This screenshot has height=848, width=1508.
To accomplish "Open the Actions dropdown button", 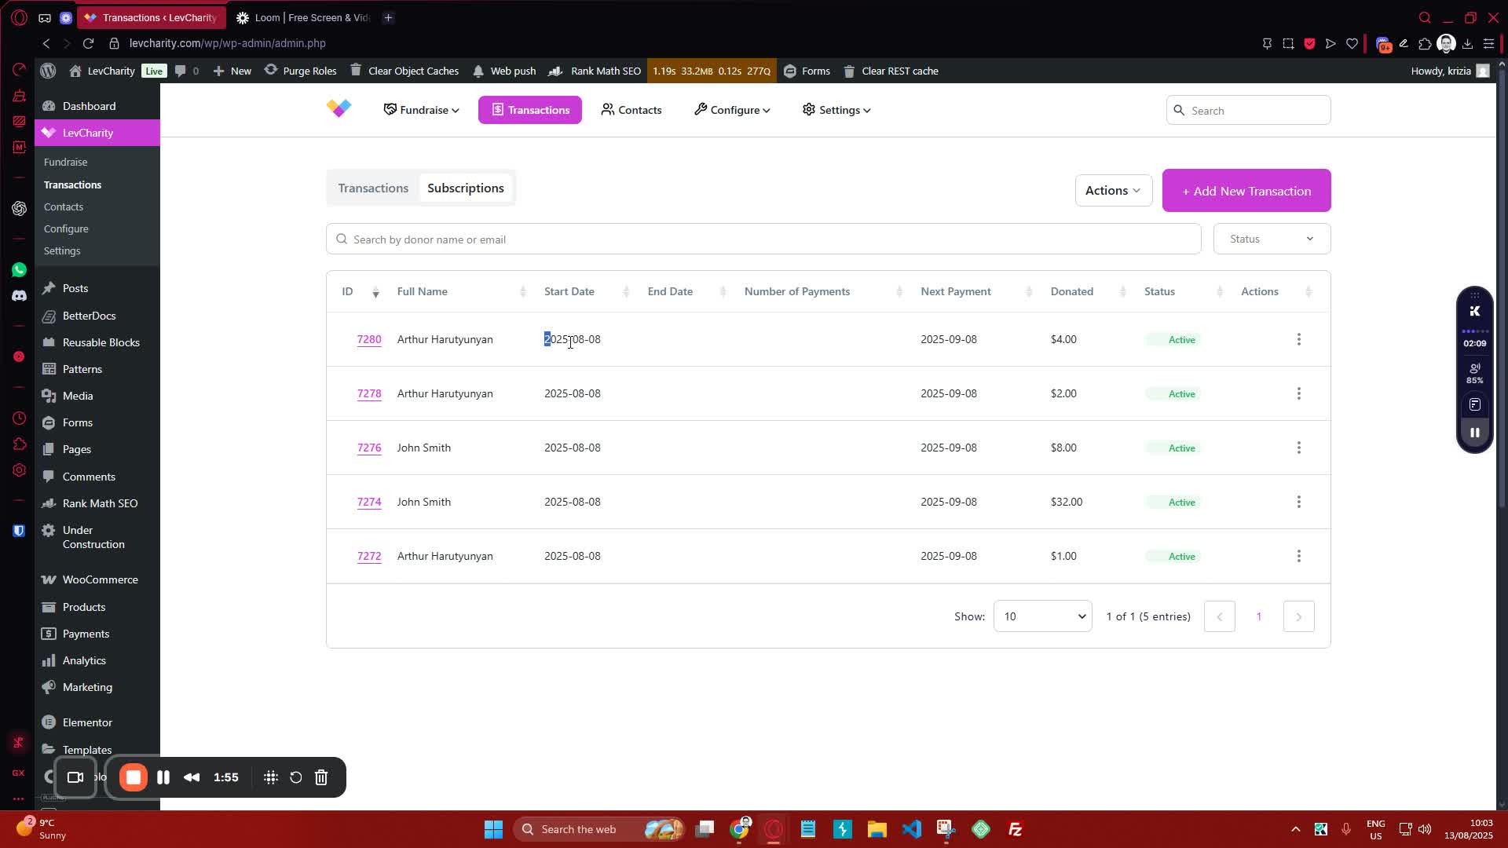I will (x=1113, y=191).
